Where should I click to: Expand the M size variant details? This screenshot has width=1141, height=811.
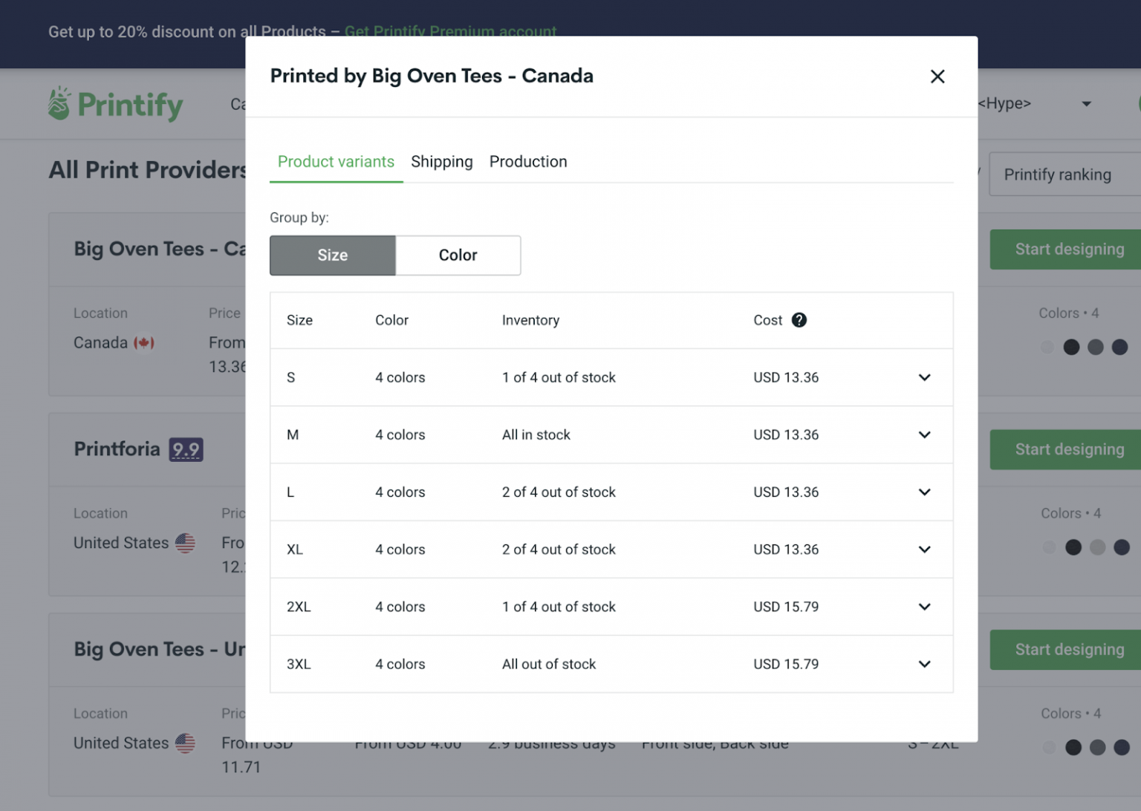(x=924, y=434)
